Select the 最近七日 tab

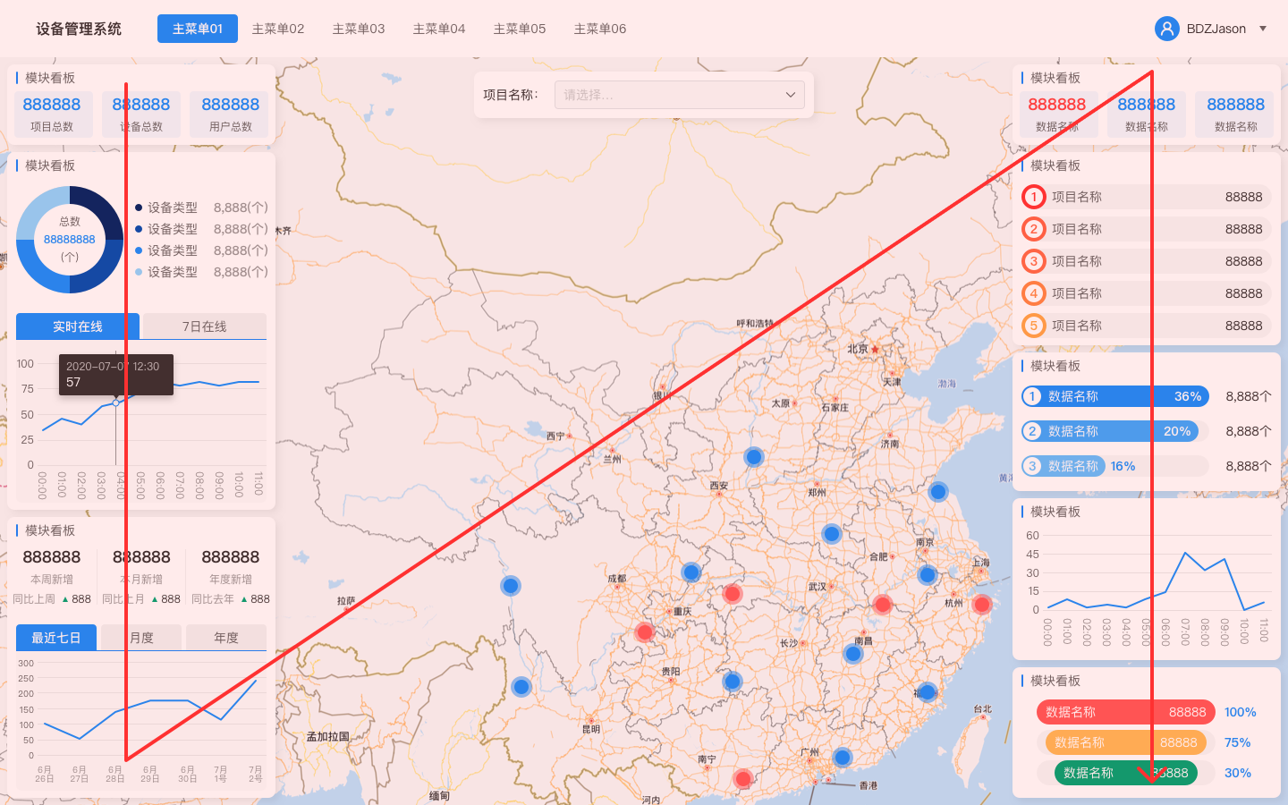[x=56, y=638]
